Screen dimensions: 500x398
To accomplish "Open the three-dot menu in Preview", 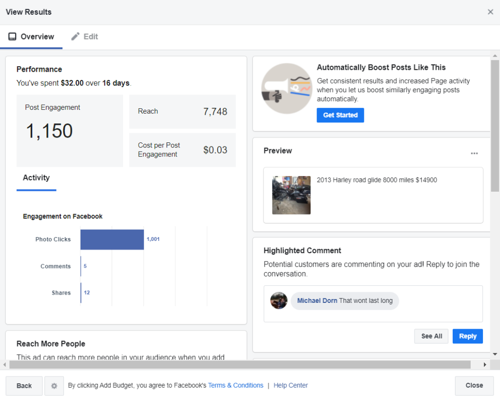I will 474,153.
